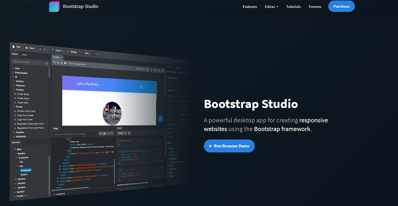This screenshot has width=398, height=206.
Task: Click the blue round plus button
Action: (160, 119)
